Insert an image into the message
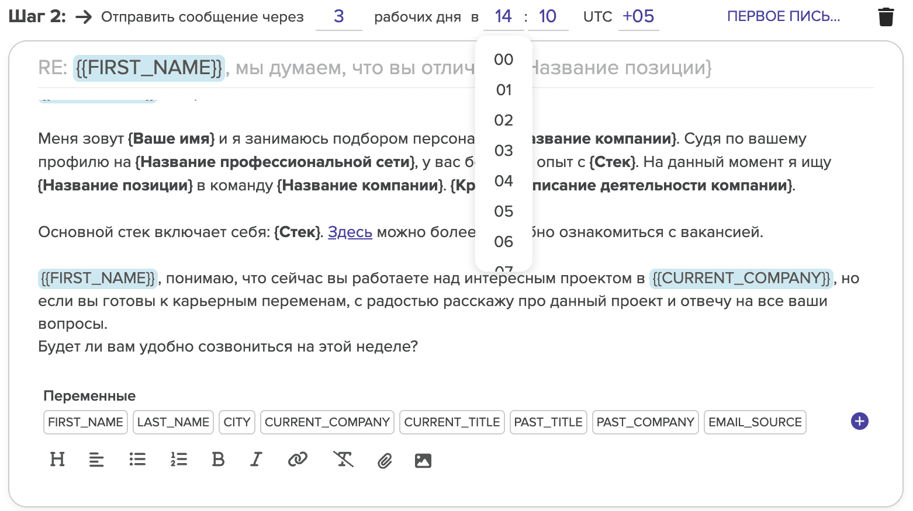 pyautogui.click(x=423, y=461)
